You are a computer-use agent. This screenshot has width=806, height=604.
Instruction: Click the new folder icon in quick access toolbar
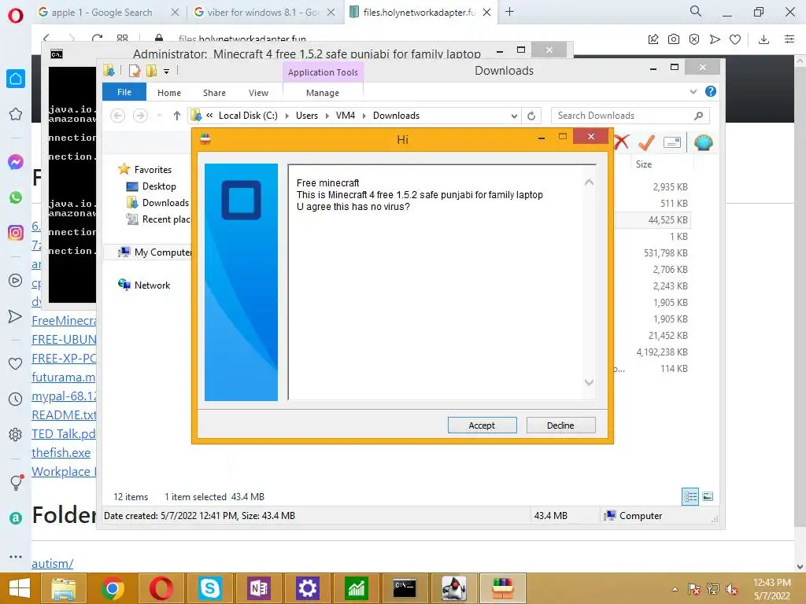coord(151,71)
